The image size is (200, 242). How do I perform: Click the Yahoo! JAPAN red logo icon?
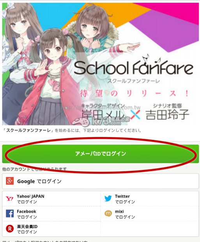click(10, 199)
